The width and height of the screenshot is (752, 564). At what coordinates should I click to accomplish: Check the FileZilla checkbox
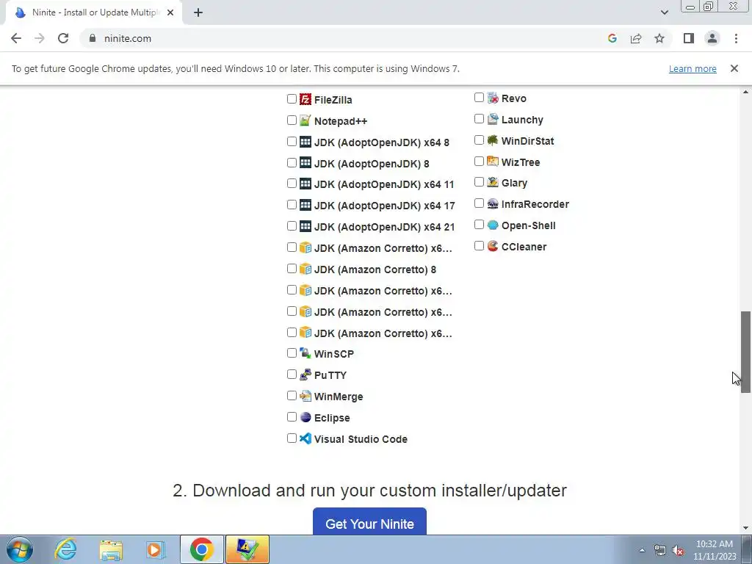pyautogui.click(x=292, y=99)
